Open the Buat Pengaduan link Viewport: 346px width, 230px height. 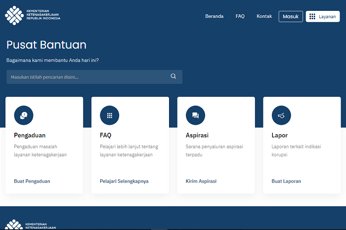(32, 181)
